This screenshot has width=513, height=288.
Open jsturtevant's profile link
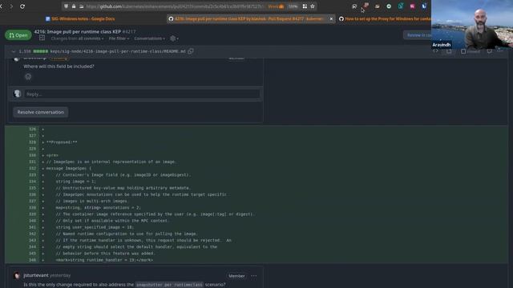[36, 275]
